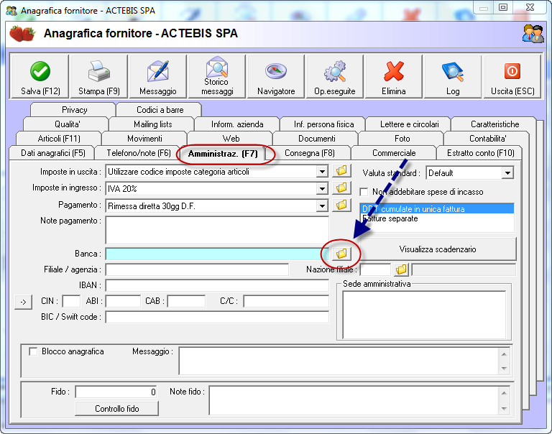Switch to the Codici a barre tab
This screenshot has width=552, height=434.
(160, 110)
